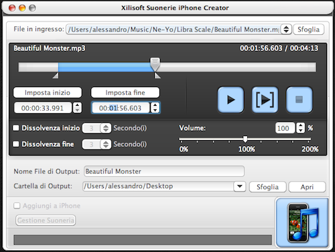This screenshot has height=252, width=335.
Task: Click the start time stepper arrows
Action: (77, 108)
